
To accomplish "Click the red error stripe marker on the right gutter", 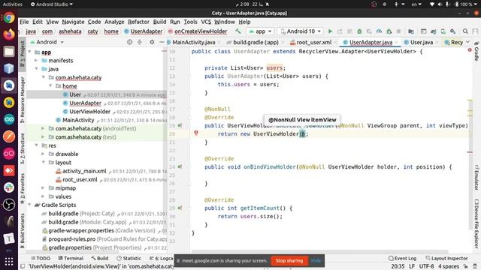I will tap(470, 151).
